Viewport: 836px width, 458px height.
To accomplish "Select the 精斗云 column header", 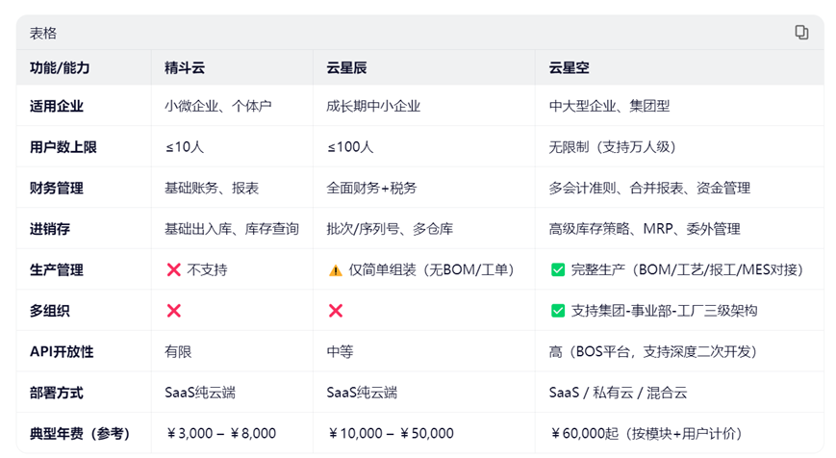I will [185, 68].
